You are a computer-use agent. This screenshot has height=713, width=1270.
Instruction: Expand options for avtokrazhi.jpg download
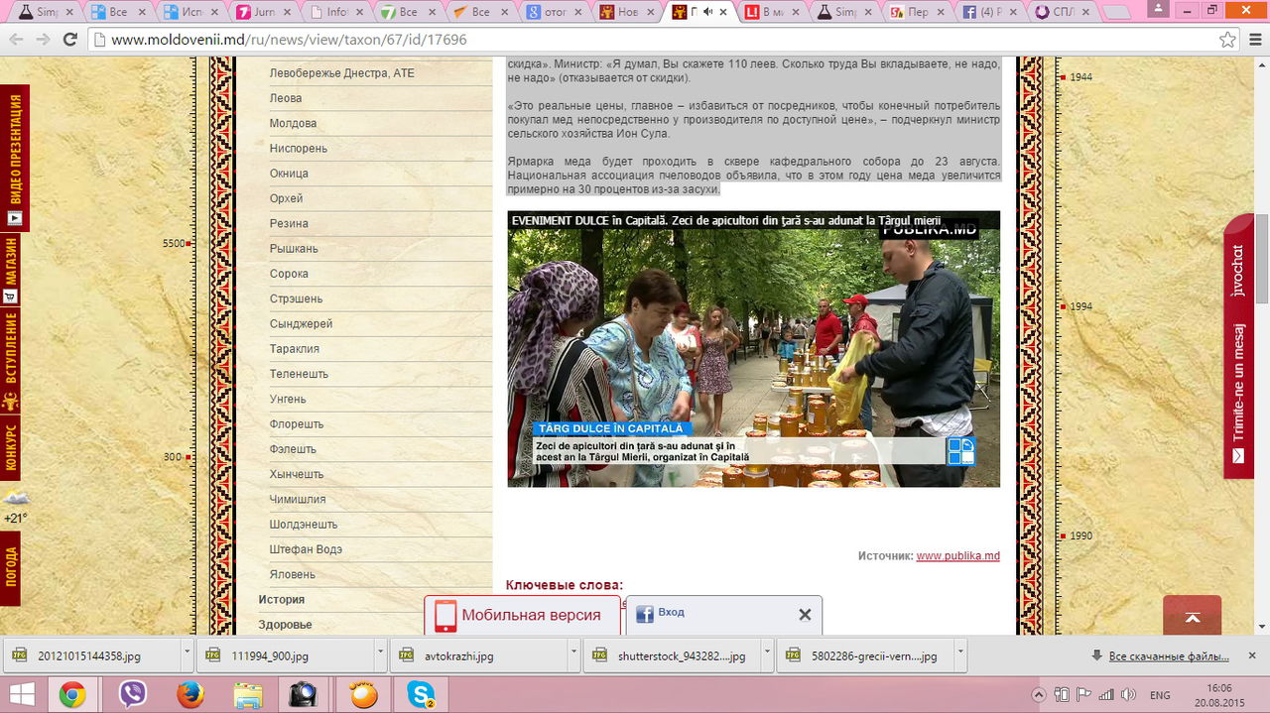574,655
